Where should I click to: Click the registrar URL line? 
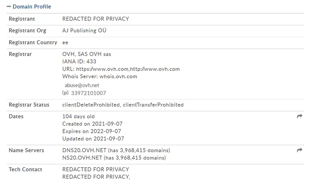pos(121,69)
